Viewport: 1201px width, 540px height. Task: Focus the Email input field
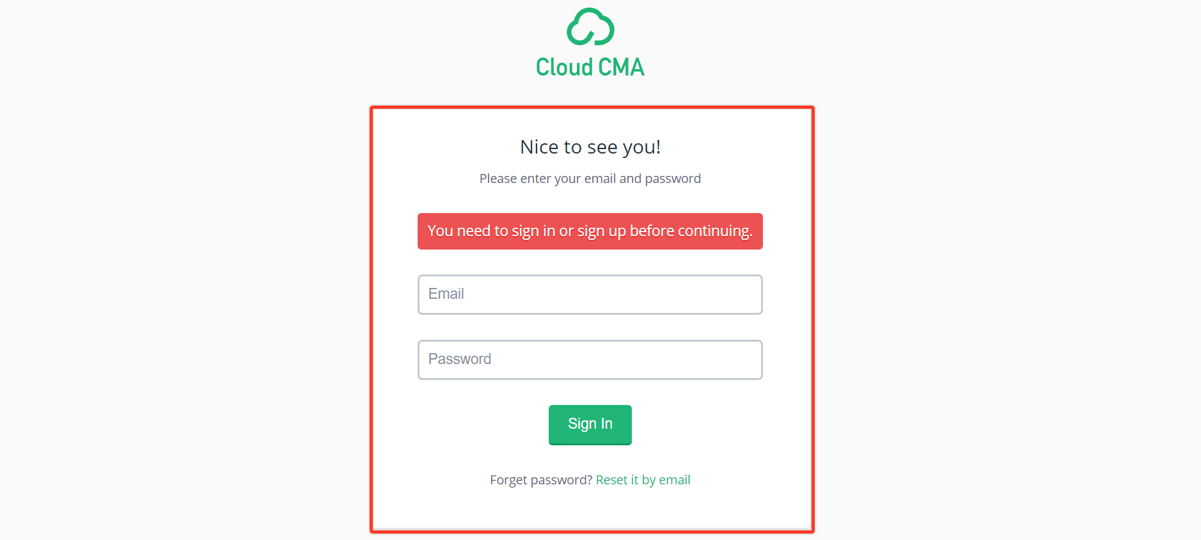click(590, 294)
